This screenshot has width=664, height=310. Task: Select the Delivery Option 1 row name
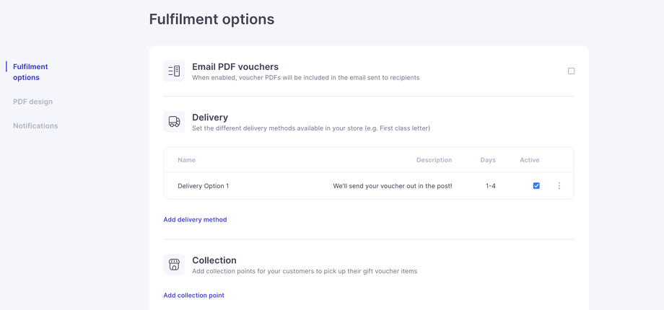tap(203, 186)
